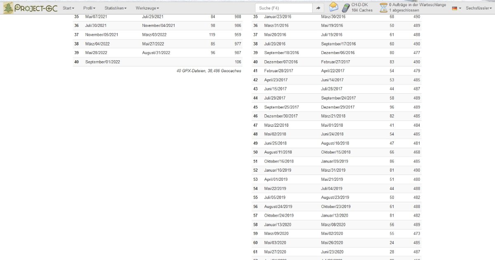Select the date August/24/2019
Screen dimensions: 495x260
coord(278,207)
